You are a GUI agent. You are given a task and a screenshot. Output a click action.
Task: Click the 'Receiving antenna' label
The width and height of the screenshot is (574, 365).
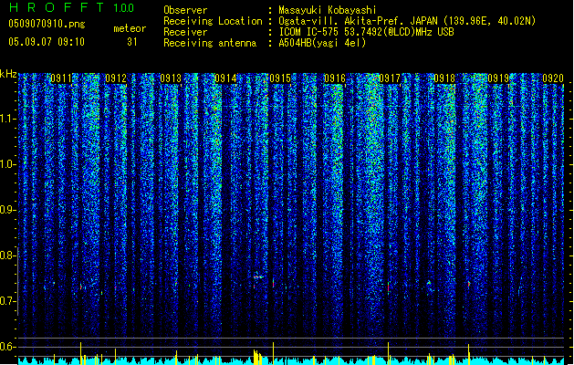210,43
